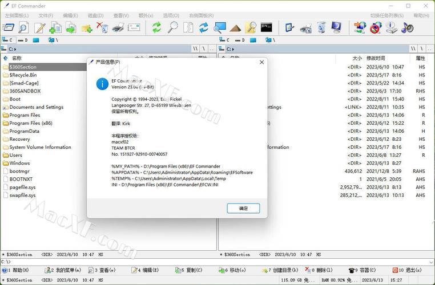Select drive D in left panel drive bar

(23, 40)
